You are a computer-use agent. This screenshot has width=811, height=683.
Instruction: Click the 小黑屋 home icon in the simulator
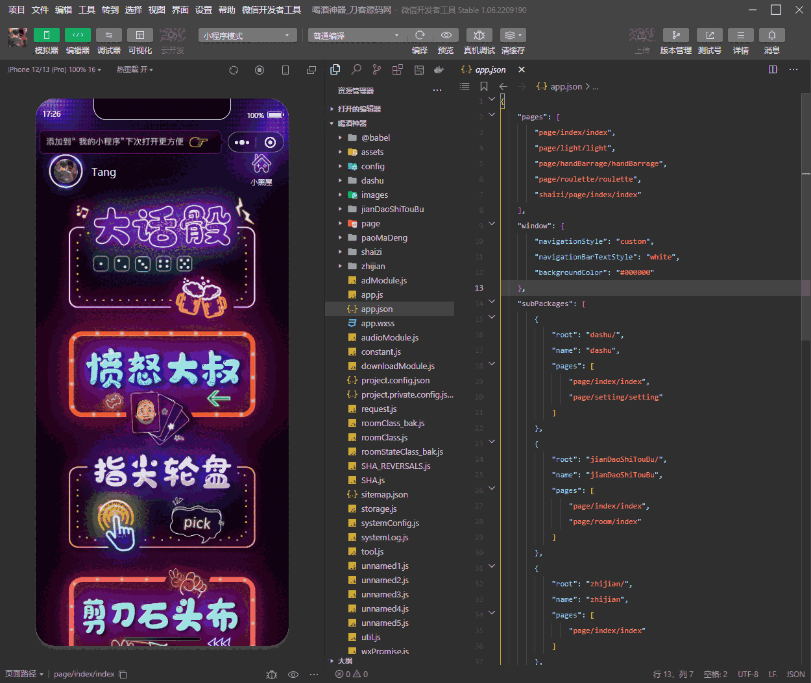coord(261,164)
